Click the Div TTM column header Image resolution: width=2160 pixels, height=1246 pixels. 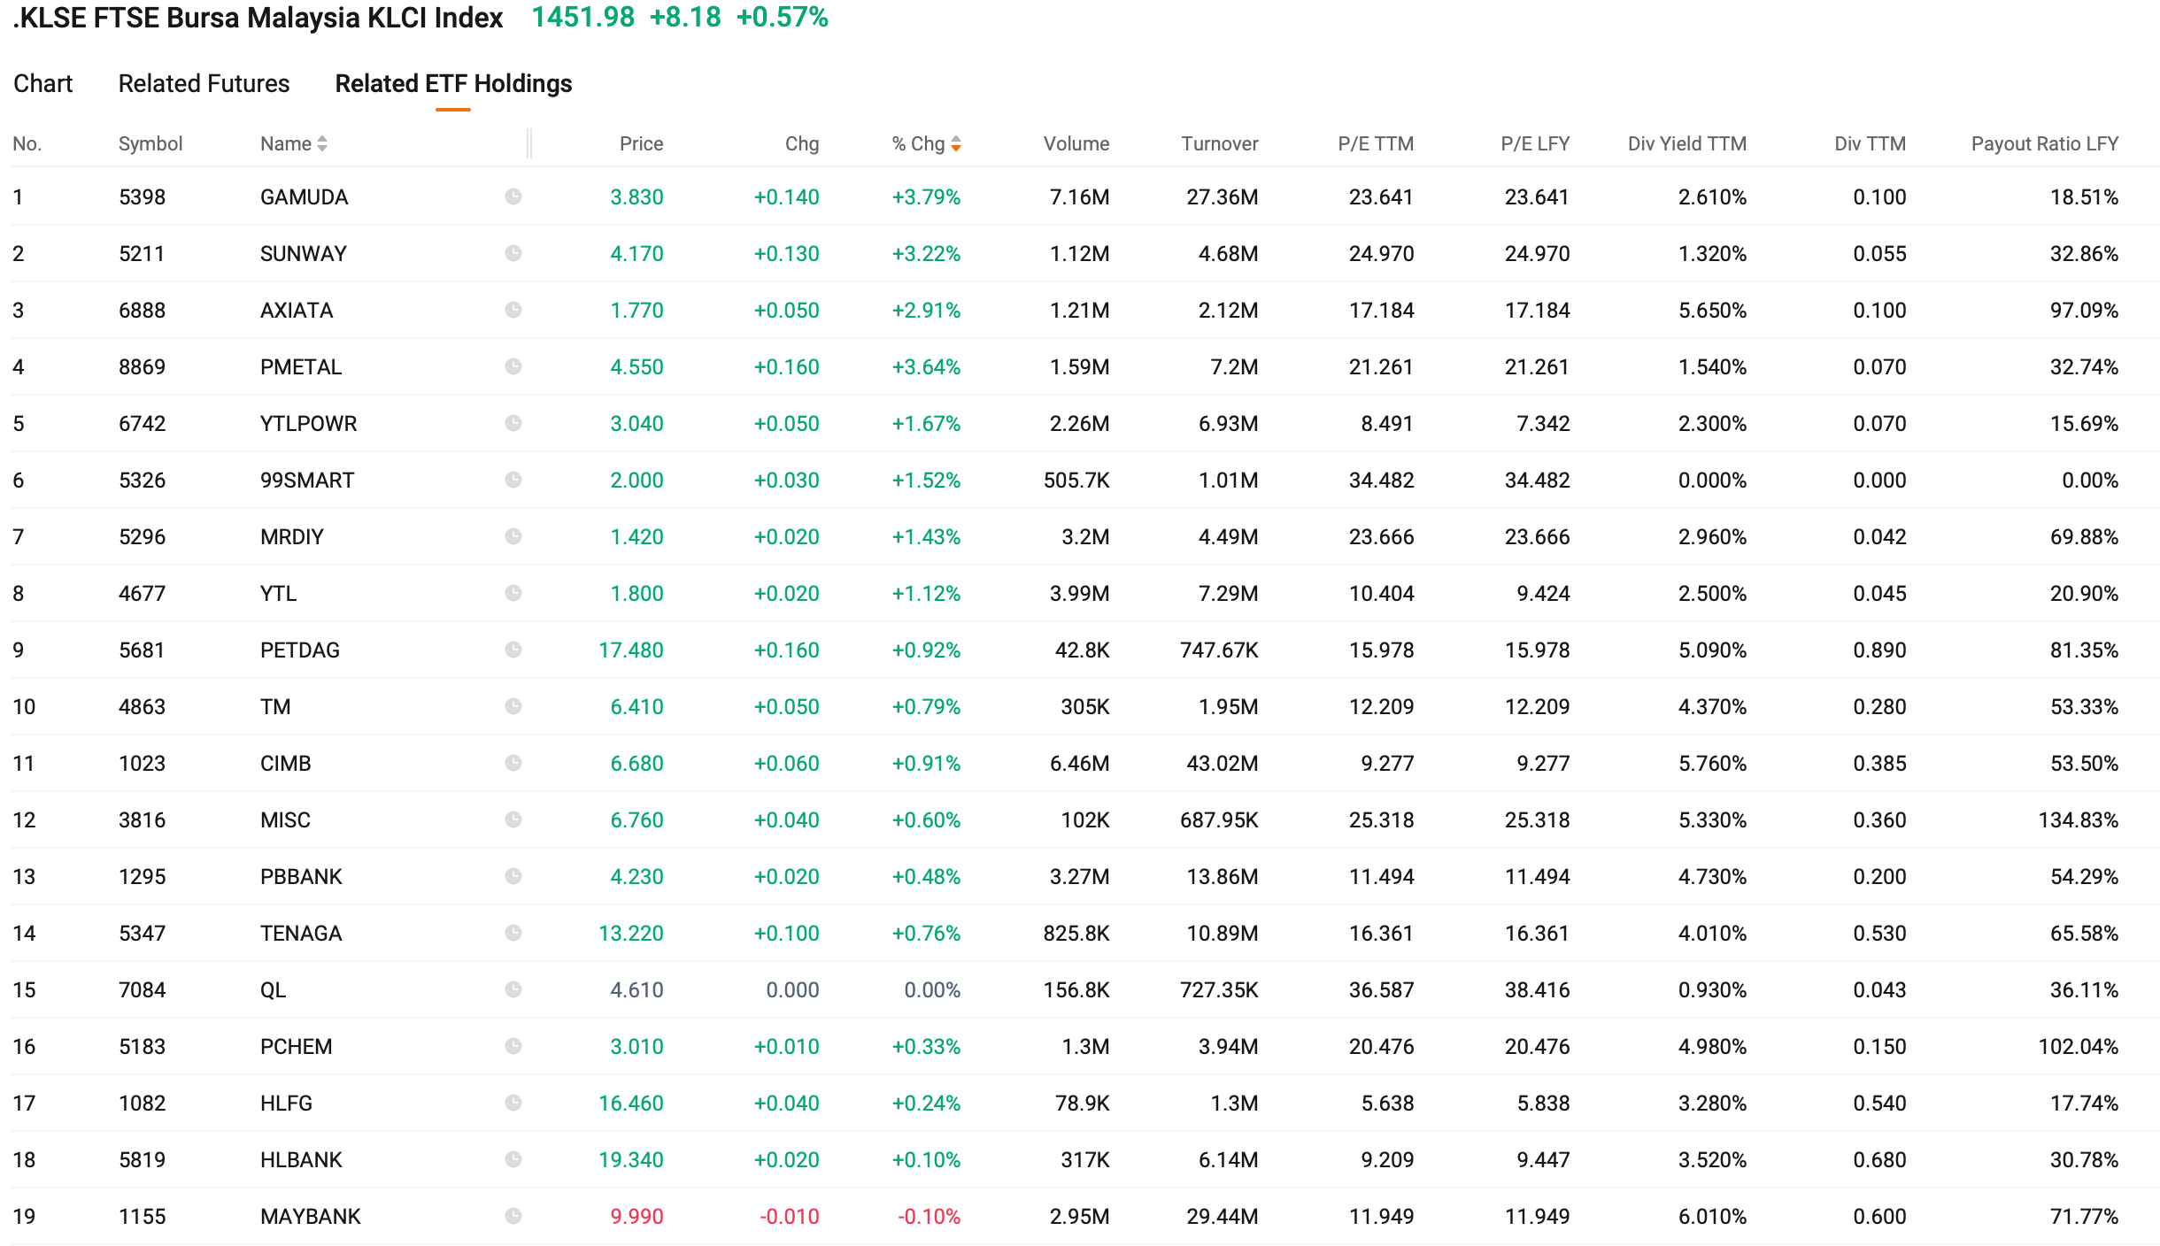(x=1870, y=143)
